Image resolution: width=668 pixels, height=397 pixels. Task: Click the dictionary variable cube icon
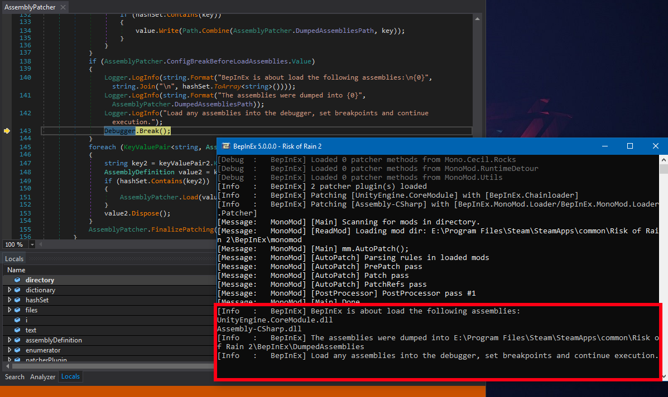(17, 290)
